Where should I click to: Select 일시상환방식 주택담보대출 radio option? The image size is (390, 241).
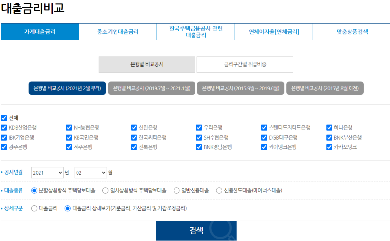pos(105,191)
